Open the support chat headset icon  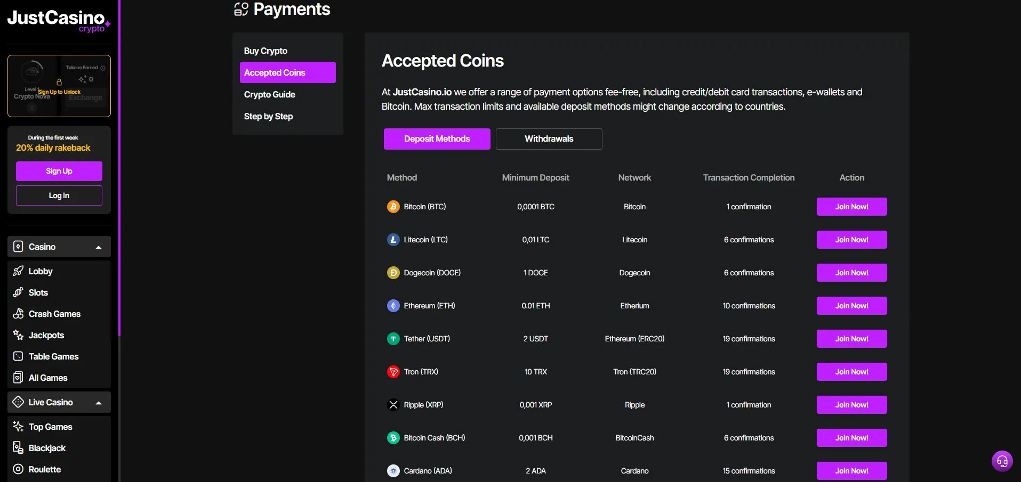tap(1002, 461)
